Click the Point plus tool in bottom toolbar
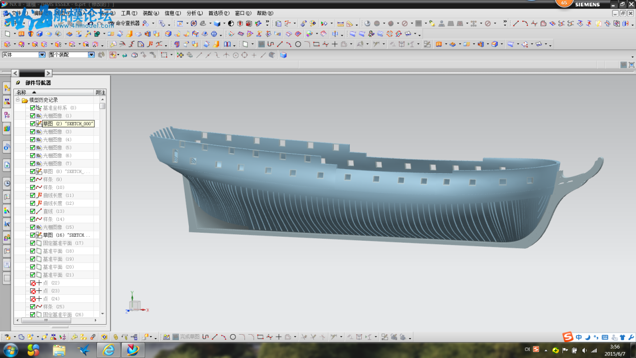This screenshot has height=358, width=636. click(279, 337)
